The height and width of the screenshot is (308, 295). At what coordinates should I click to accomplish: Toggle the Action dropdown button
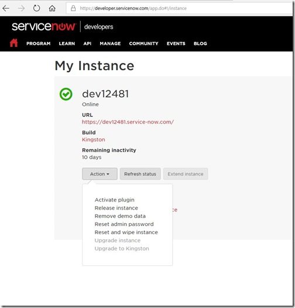click(100, 174)
